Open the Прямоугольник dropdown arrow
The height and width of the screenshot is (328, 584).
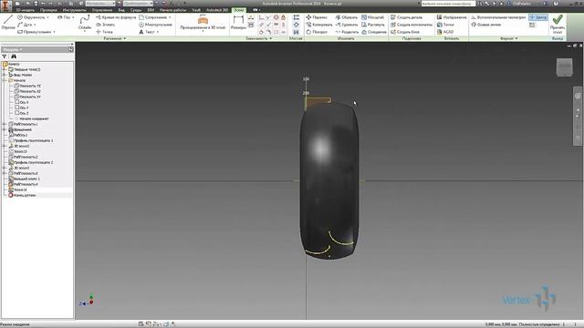point(54,32)
